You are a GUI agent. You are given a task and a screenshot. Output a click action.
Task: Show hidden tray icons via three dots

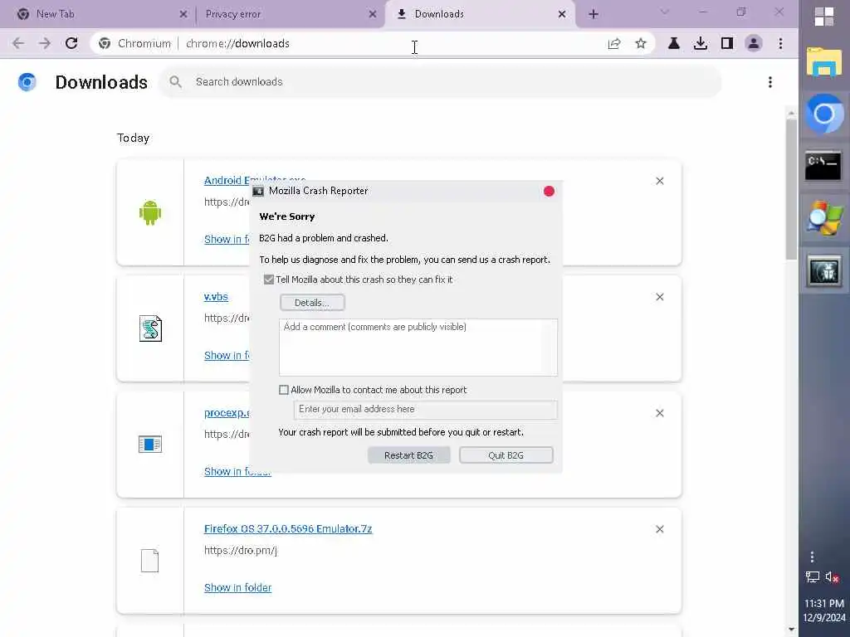[x=812, y=557]
